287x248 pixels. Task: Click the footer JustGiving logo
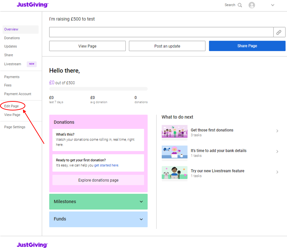(32, 245)
